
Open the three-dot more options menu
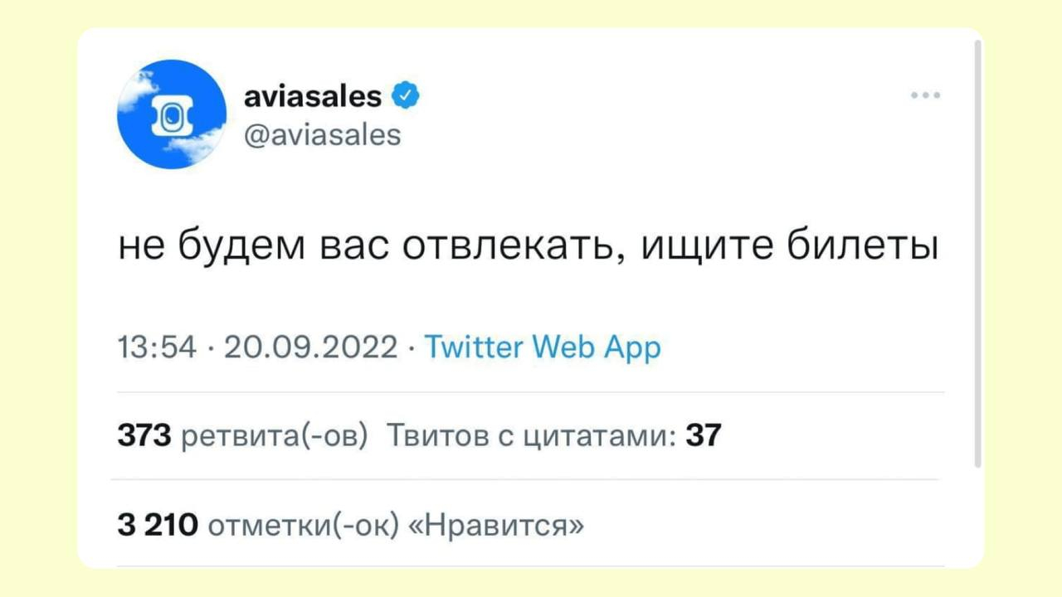pyautogui.click(x=925, y=96)
